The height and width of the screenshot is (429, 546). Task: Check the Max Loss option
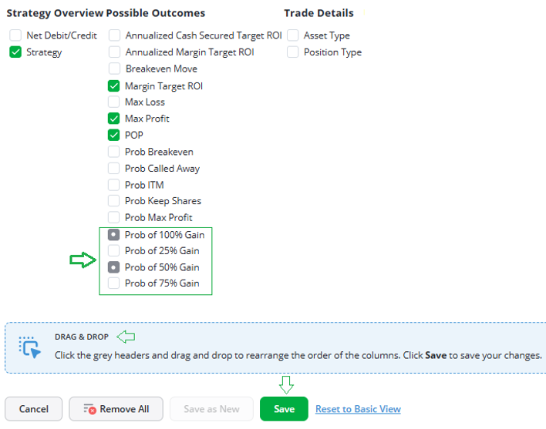[114, 102]
